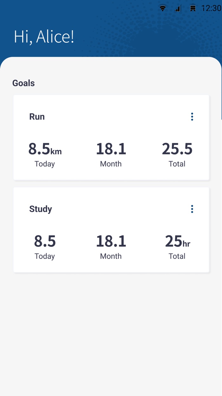Image resolution: width=222 pixels, height=396 pixels.
Task: Open the Run goal three-dot menu
Action: pos(192,117)
